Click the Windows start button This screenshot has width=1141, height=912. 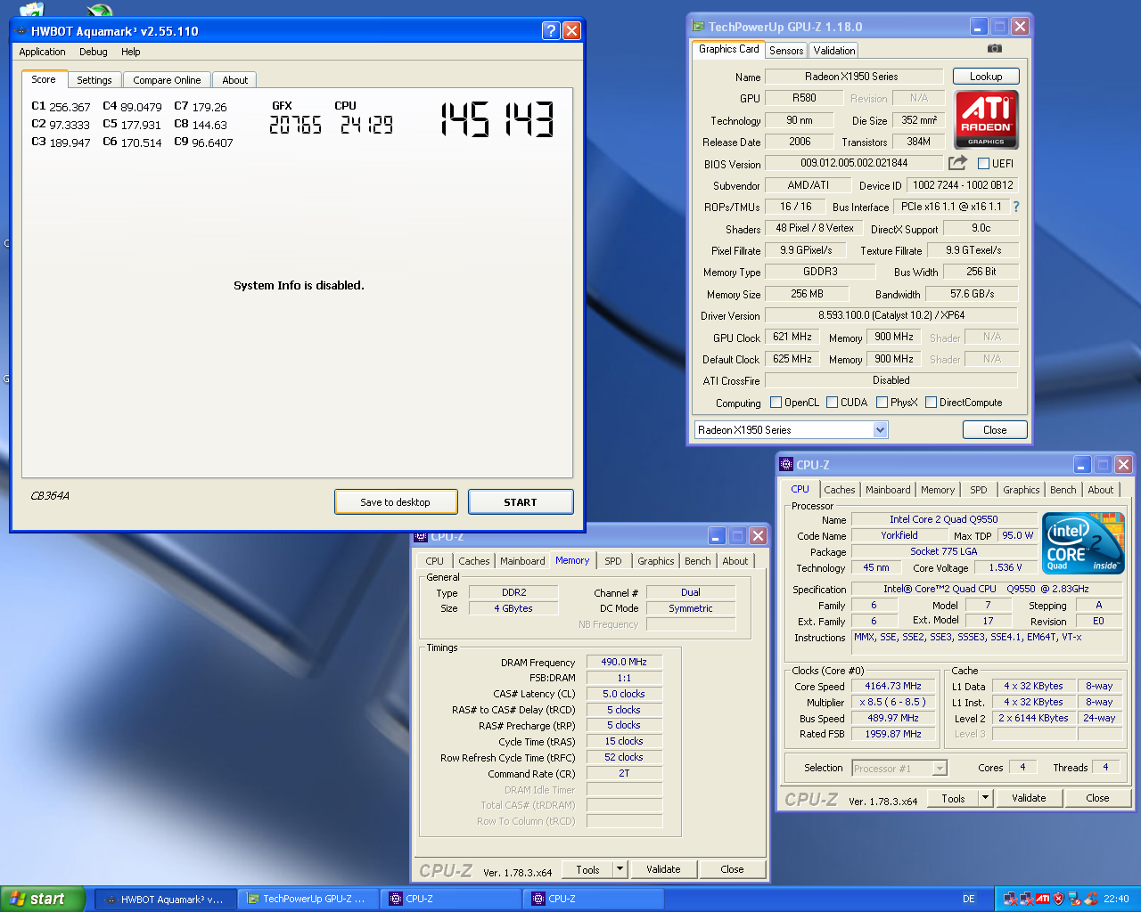pyautogui.click(x=43, y=900)
